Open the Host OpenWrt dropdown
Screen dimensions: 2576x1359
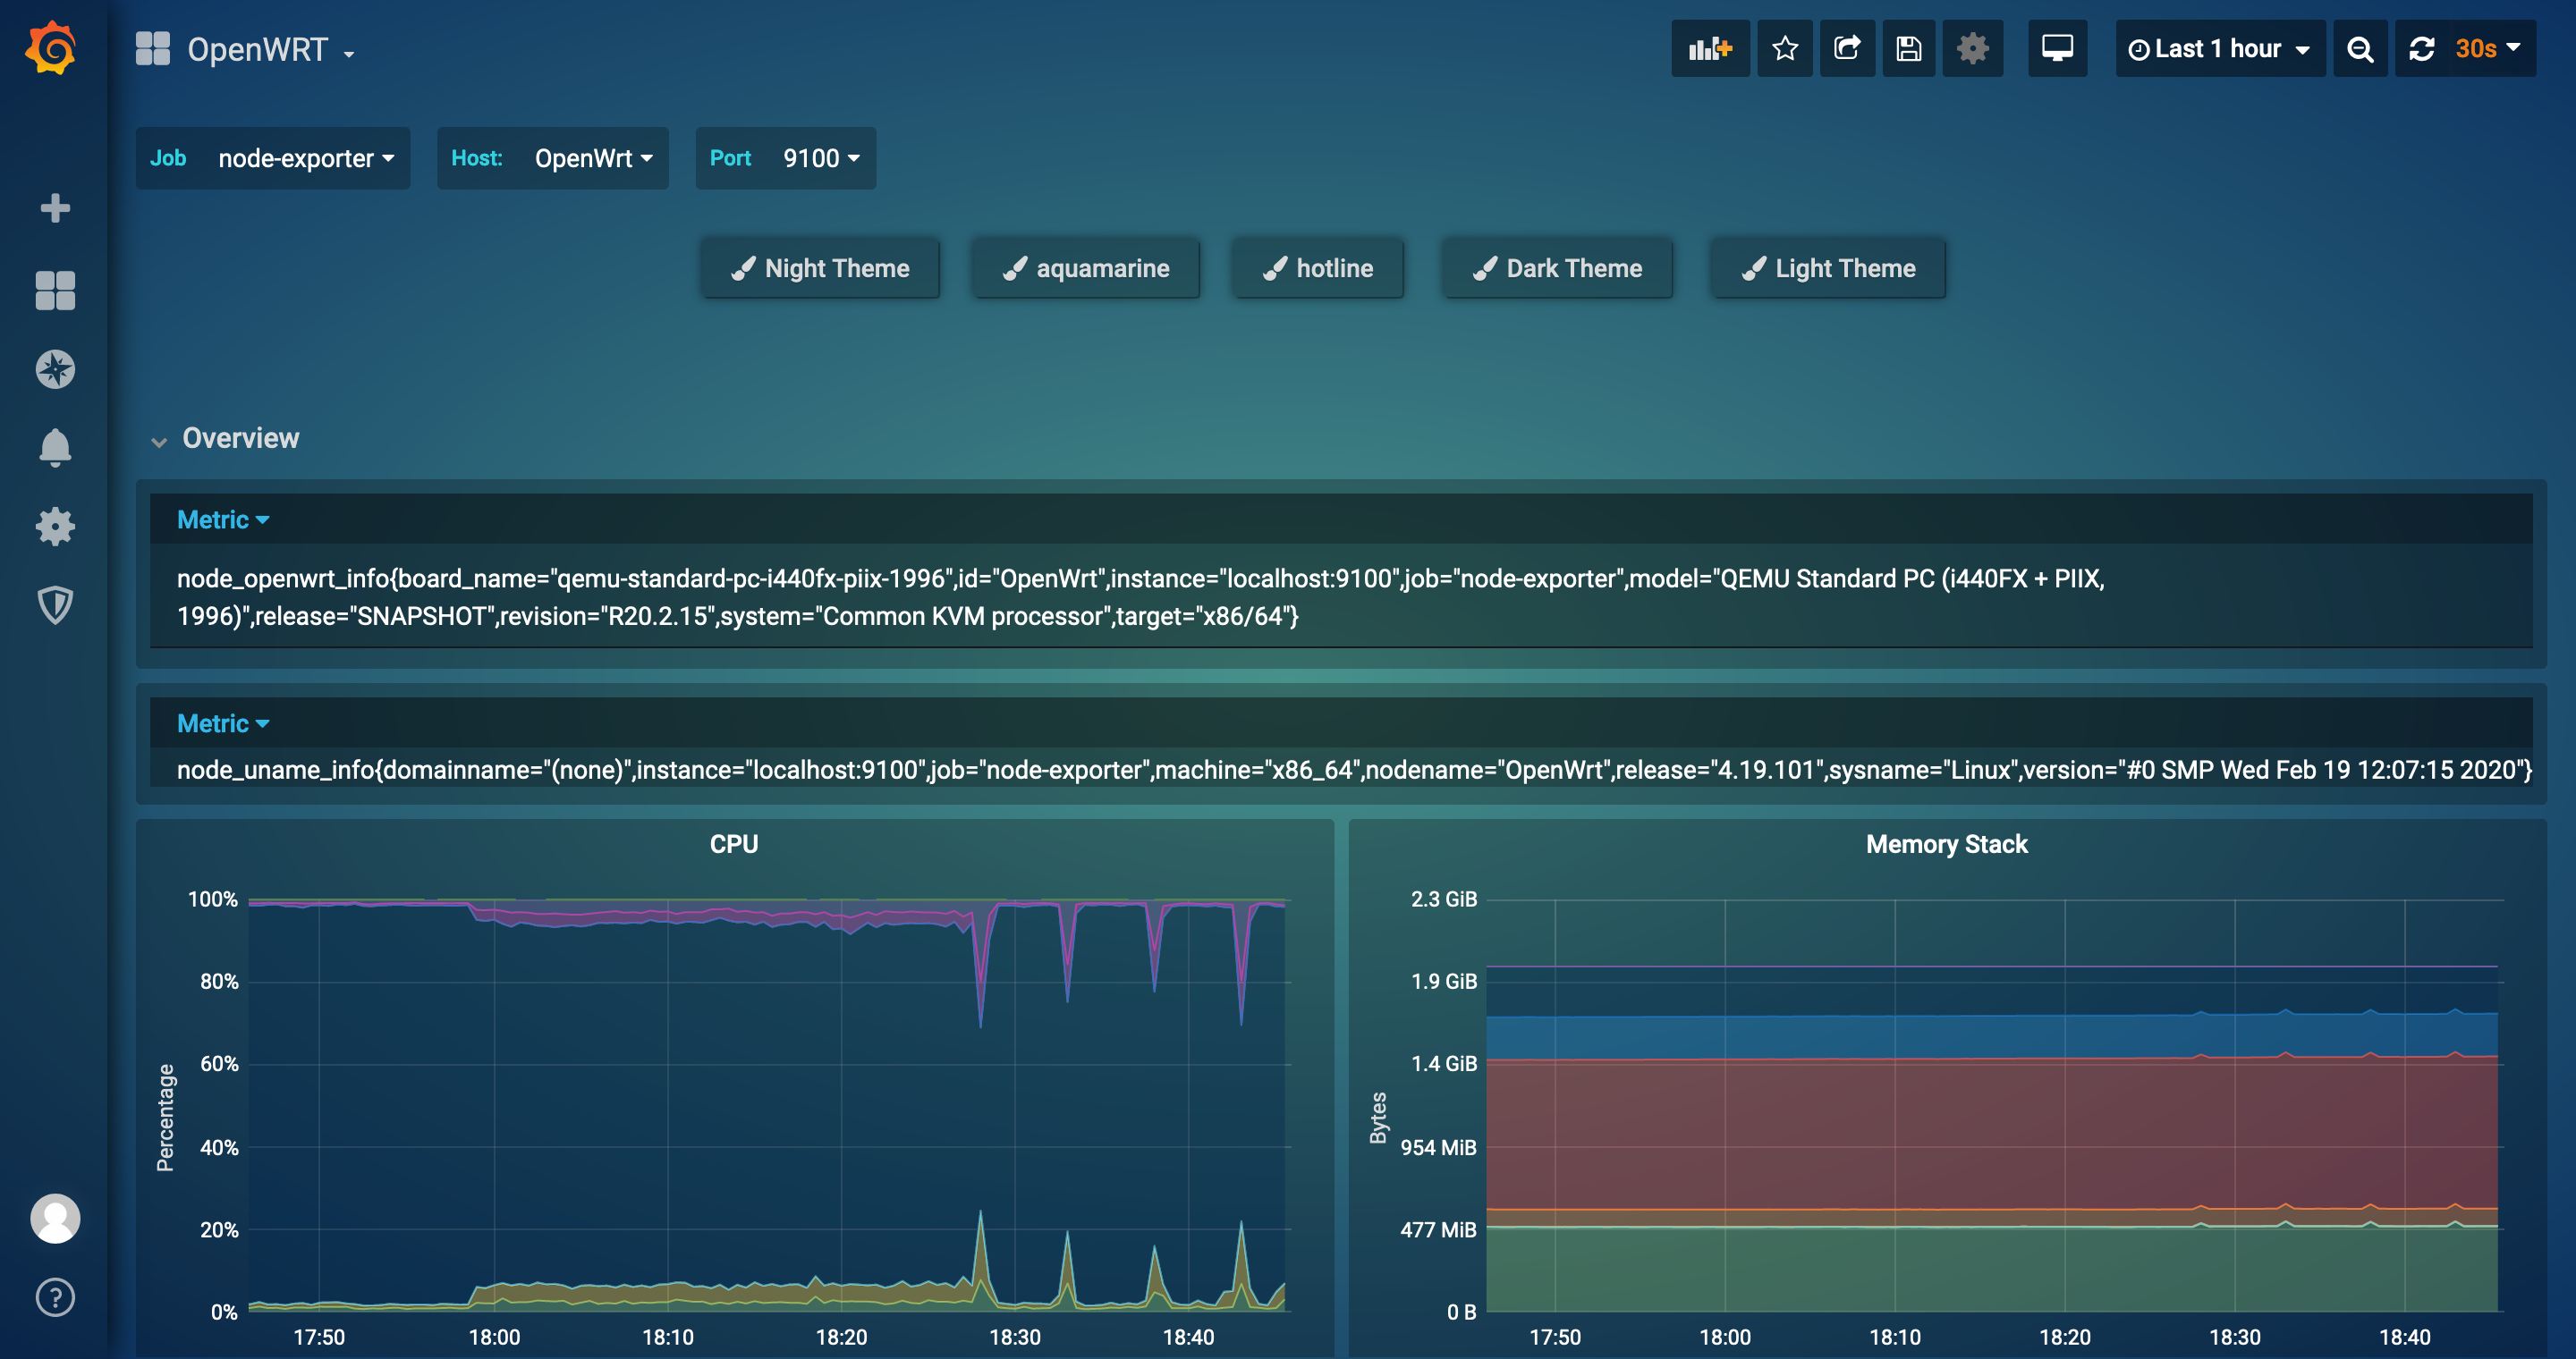pos(593,158)
